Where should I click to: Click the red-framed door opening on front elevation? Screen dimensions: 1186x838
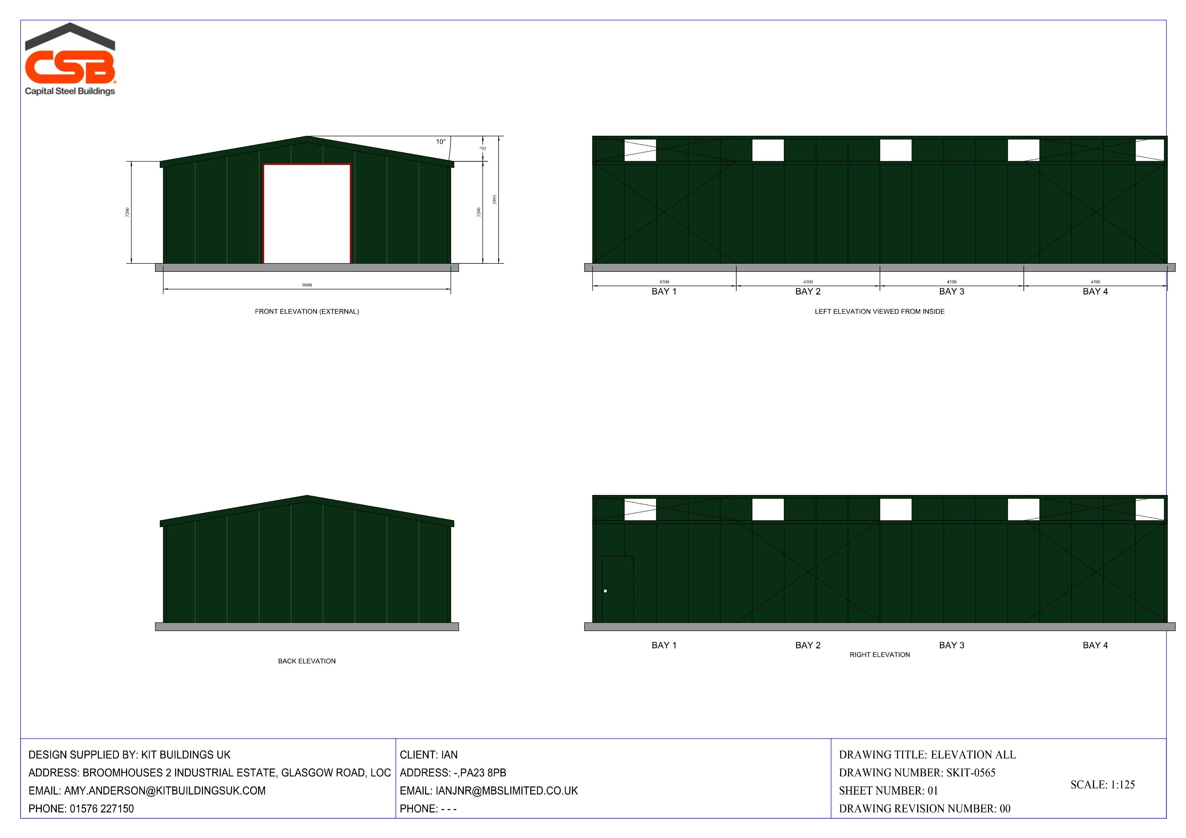(x=307, y=214)
